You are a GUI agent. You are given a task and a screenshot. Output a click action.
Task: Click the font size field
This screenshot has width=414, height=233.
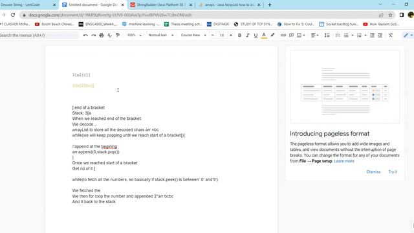pos(222,35)
